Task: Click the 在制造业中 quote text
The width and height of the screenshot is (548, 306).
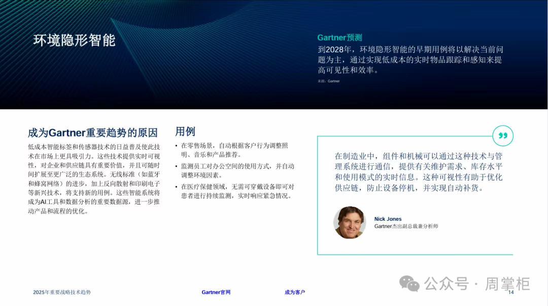Action: coord(418,172)
